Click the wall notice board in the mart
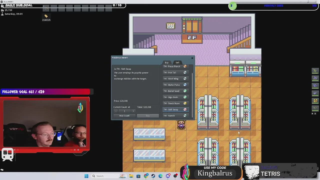Viewport: 320px width, 180px height. tap(170, 26)
